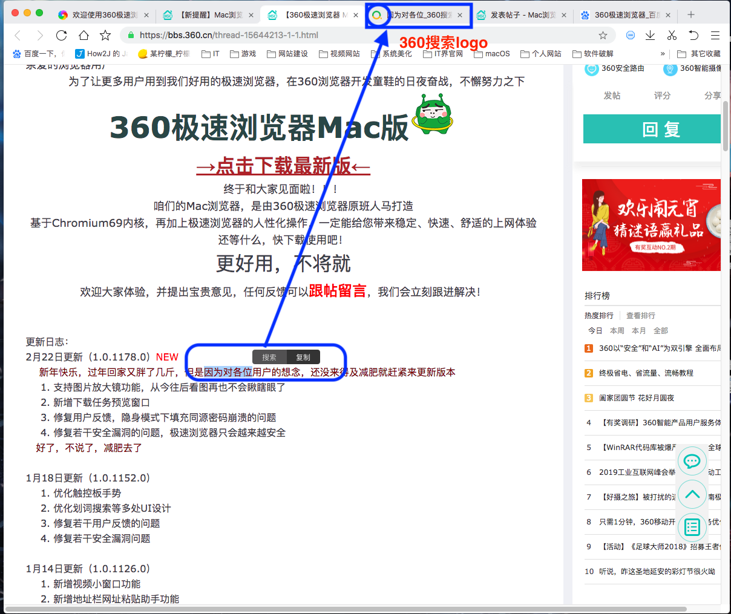Click the back-to-top arrow icon
731x614 pixels.
pyautogui.click(x=692, y=494)
